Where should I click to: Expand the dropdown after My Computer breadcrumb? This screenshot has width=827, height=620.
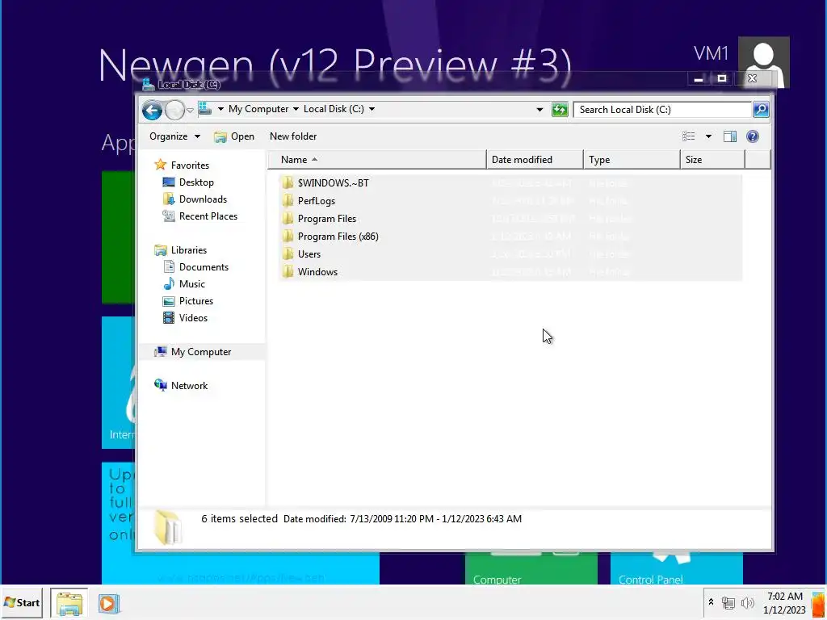click(296, 109)
